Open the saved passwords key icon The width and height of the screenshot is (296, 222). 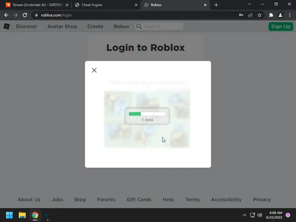[241, 15]
